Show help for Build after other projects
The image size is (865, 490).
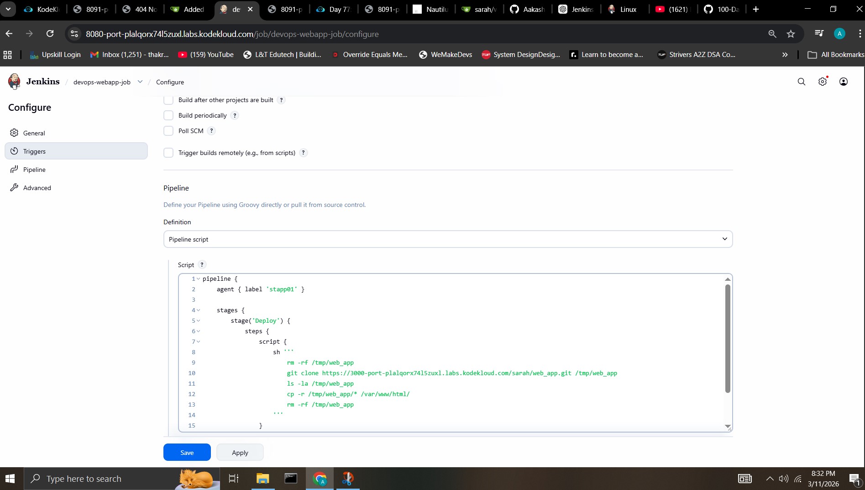[281, 100]
